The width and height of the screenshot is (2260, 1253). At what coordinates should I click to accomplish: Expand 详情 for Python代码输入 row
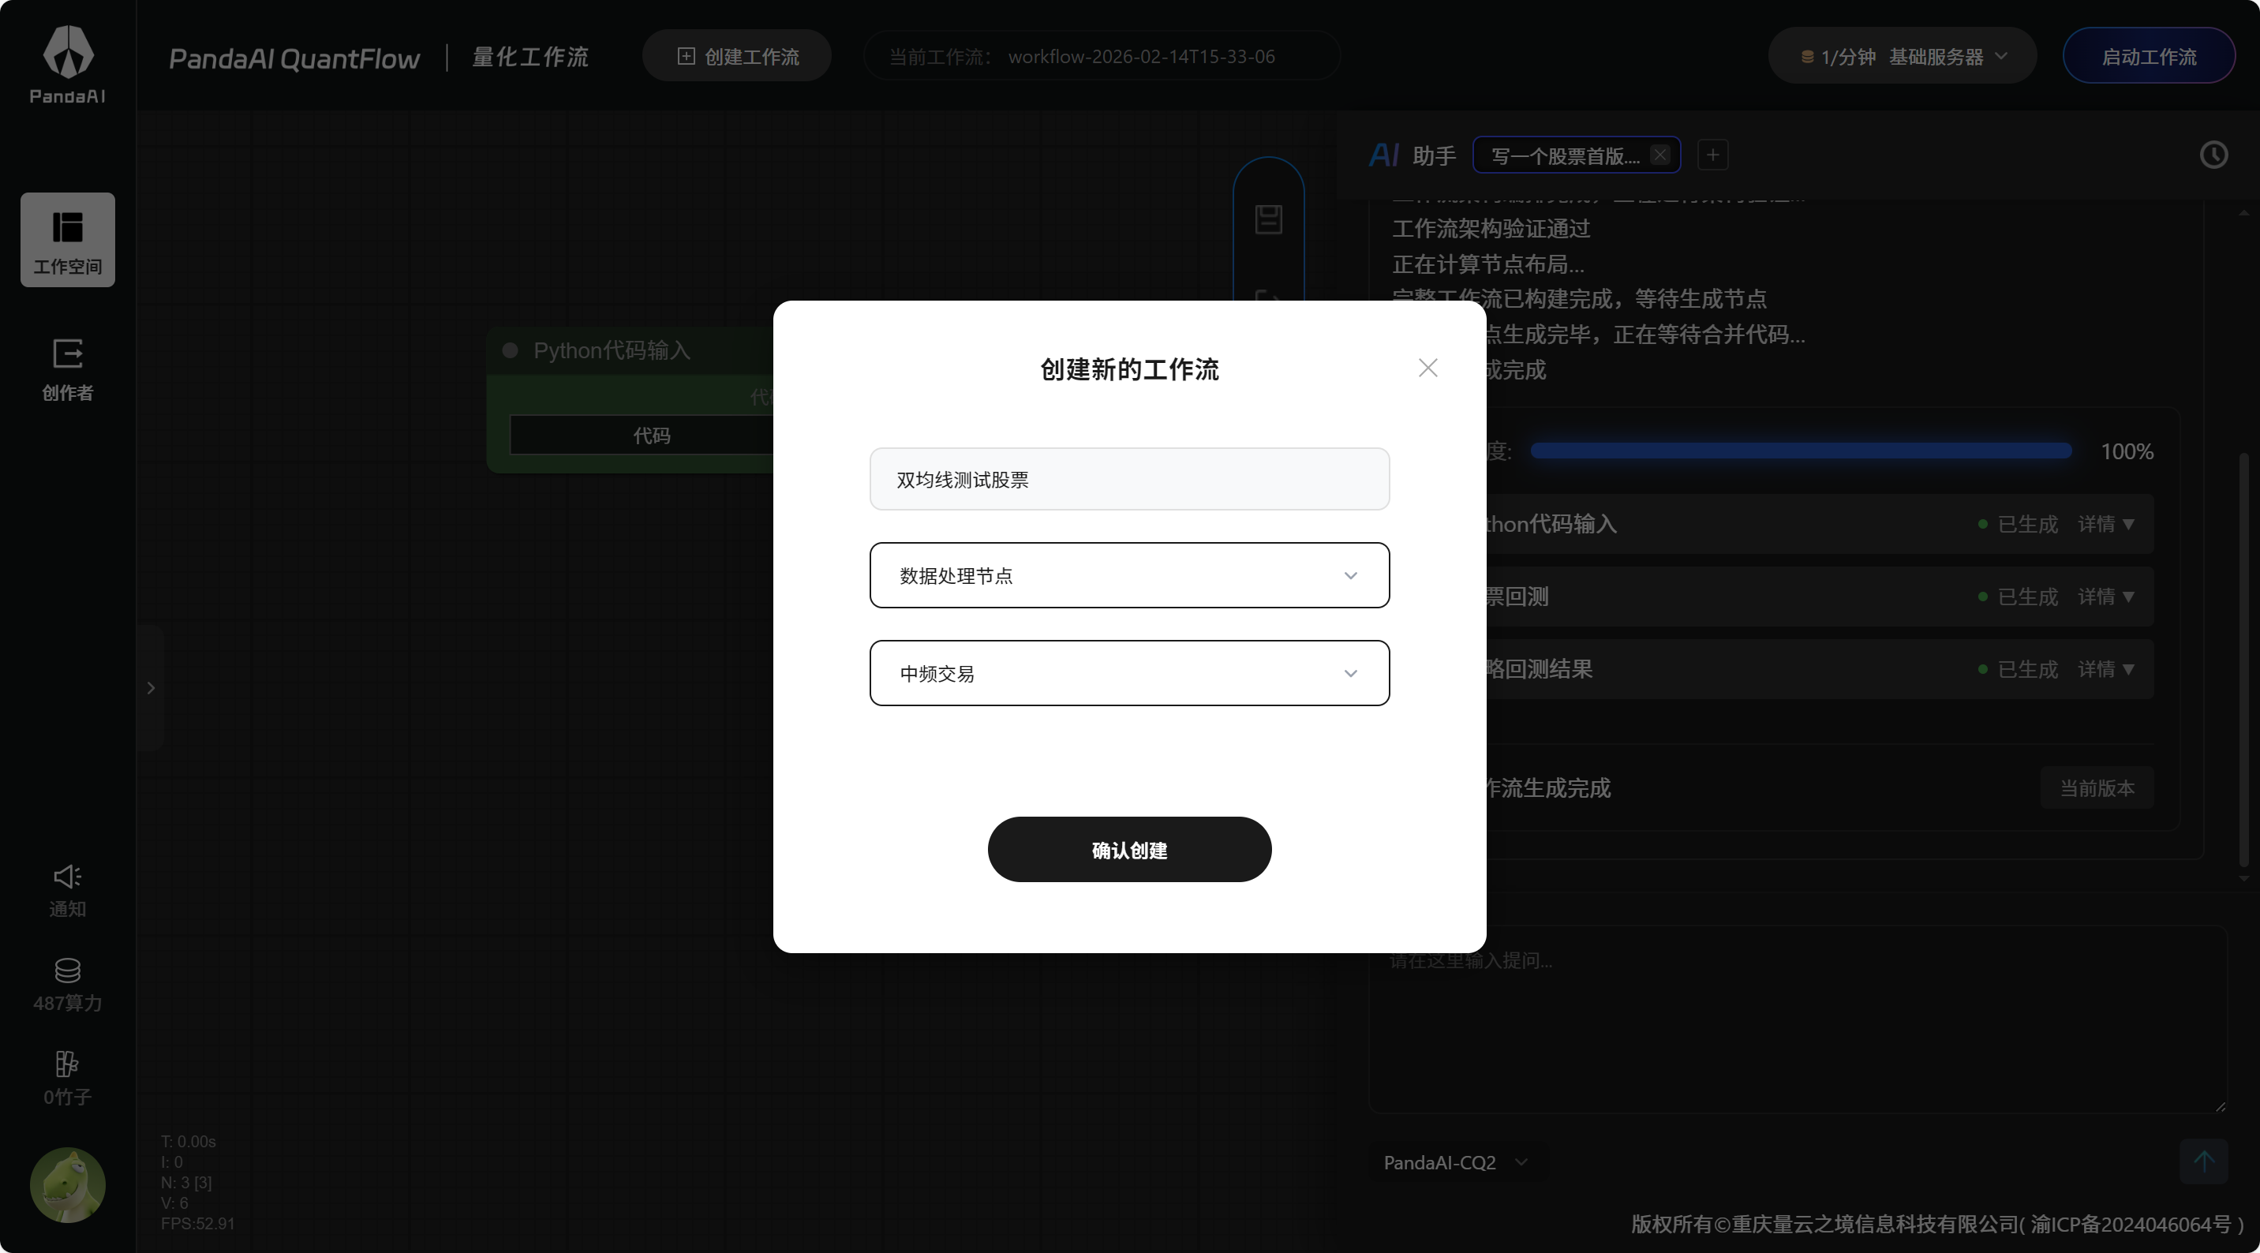pyautogui.click(x=2105, y=525)
